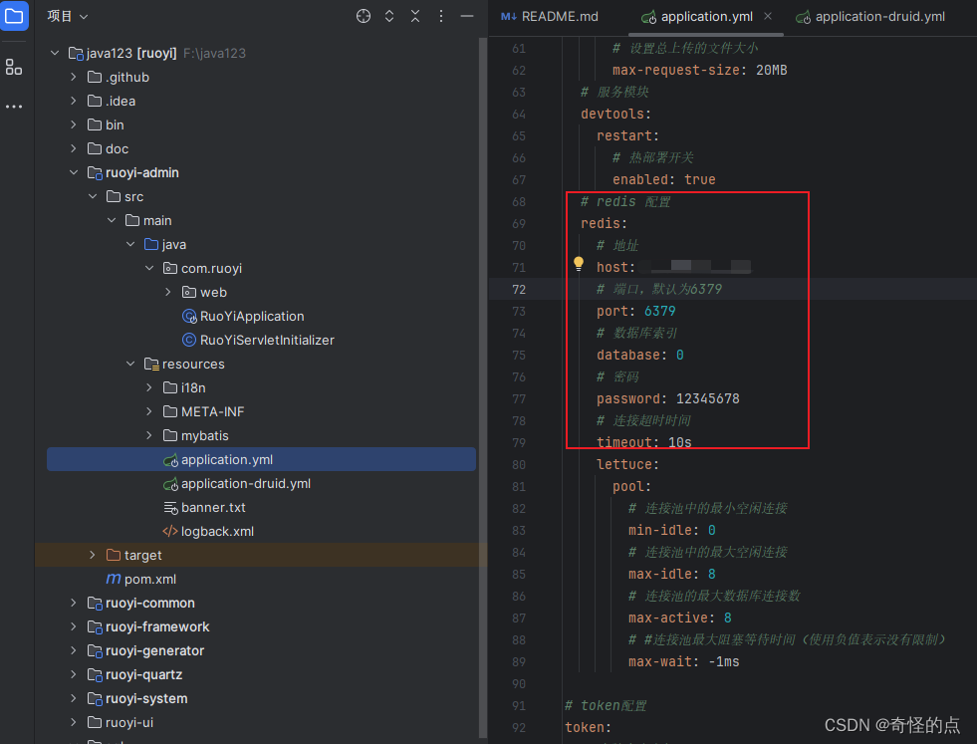Select RuoYiApplication in the tree
This screenshot has height=744, width=977.
(252, 317)
